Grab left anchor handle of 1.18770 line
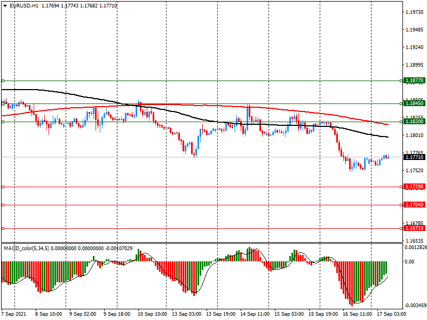Screen dimensions: 427x320 (3, 81)
